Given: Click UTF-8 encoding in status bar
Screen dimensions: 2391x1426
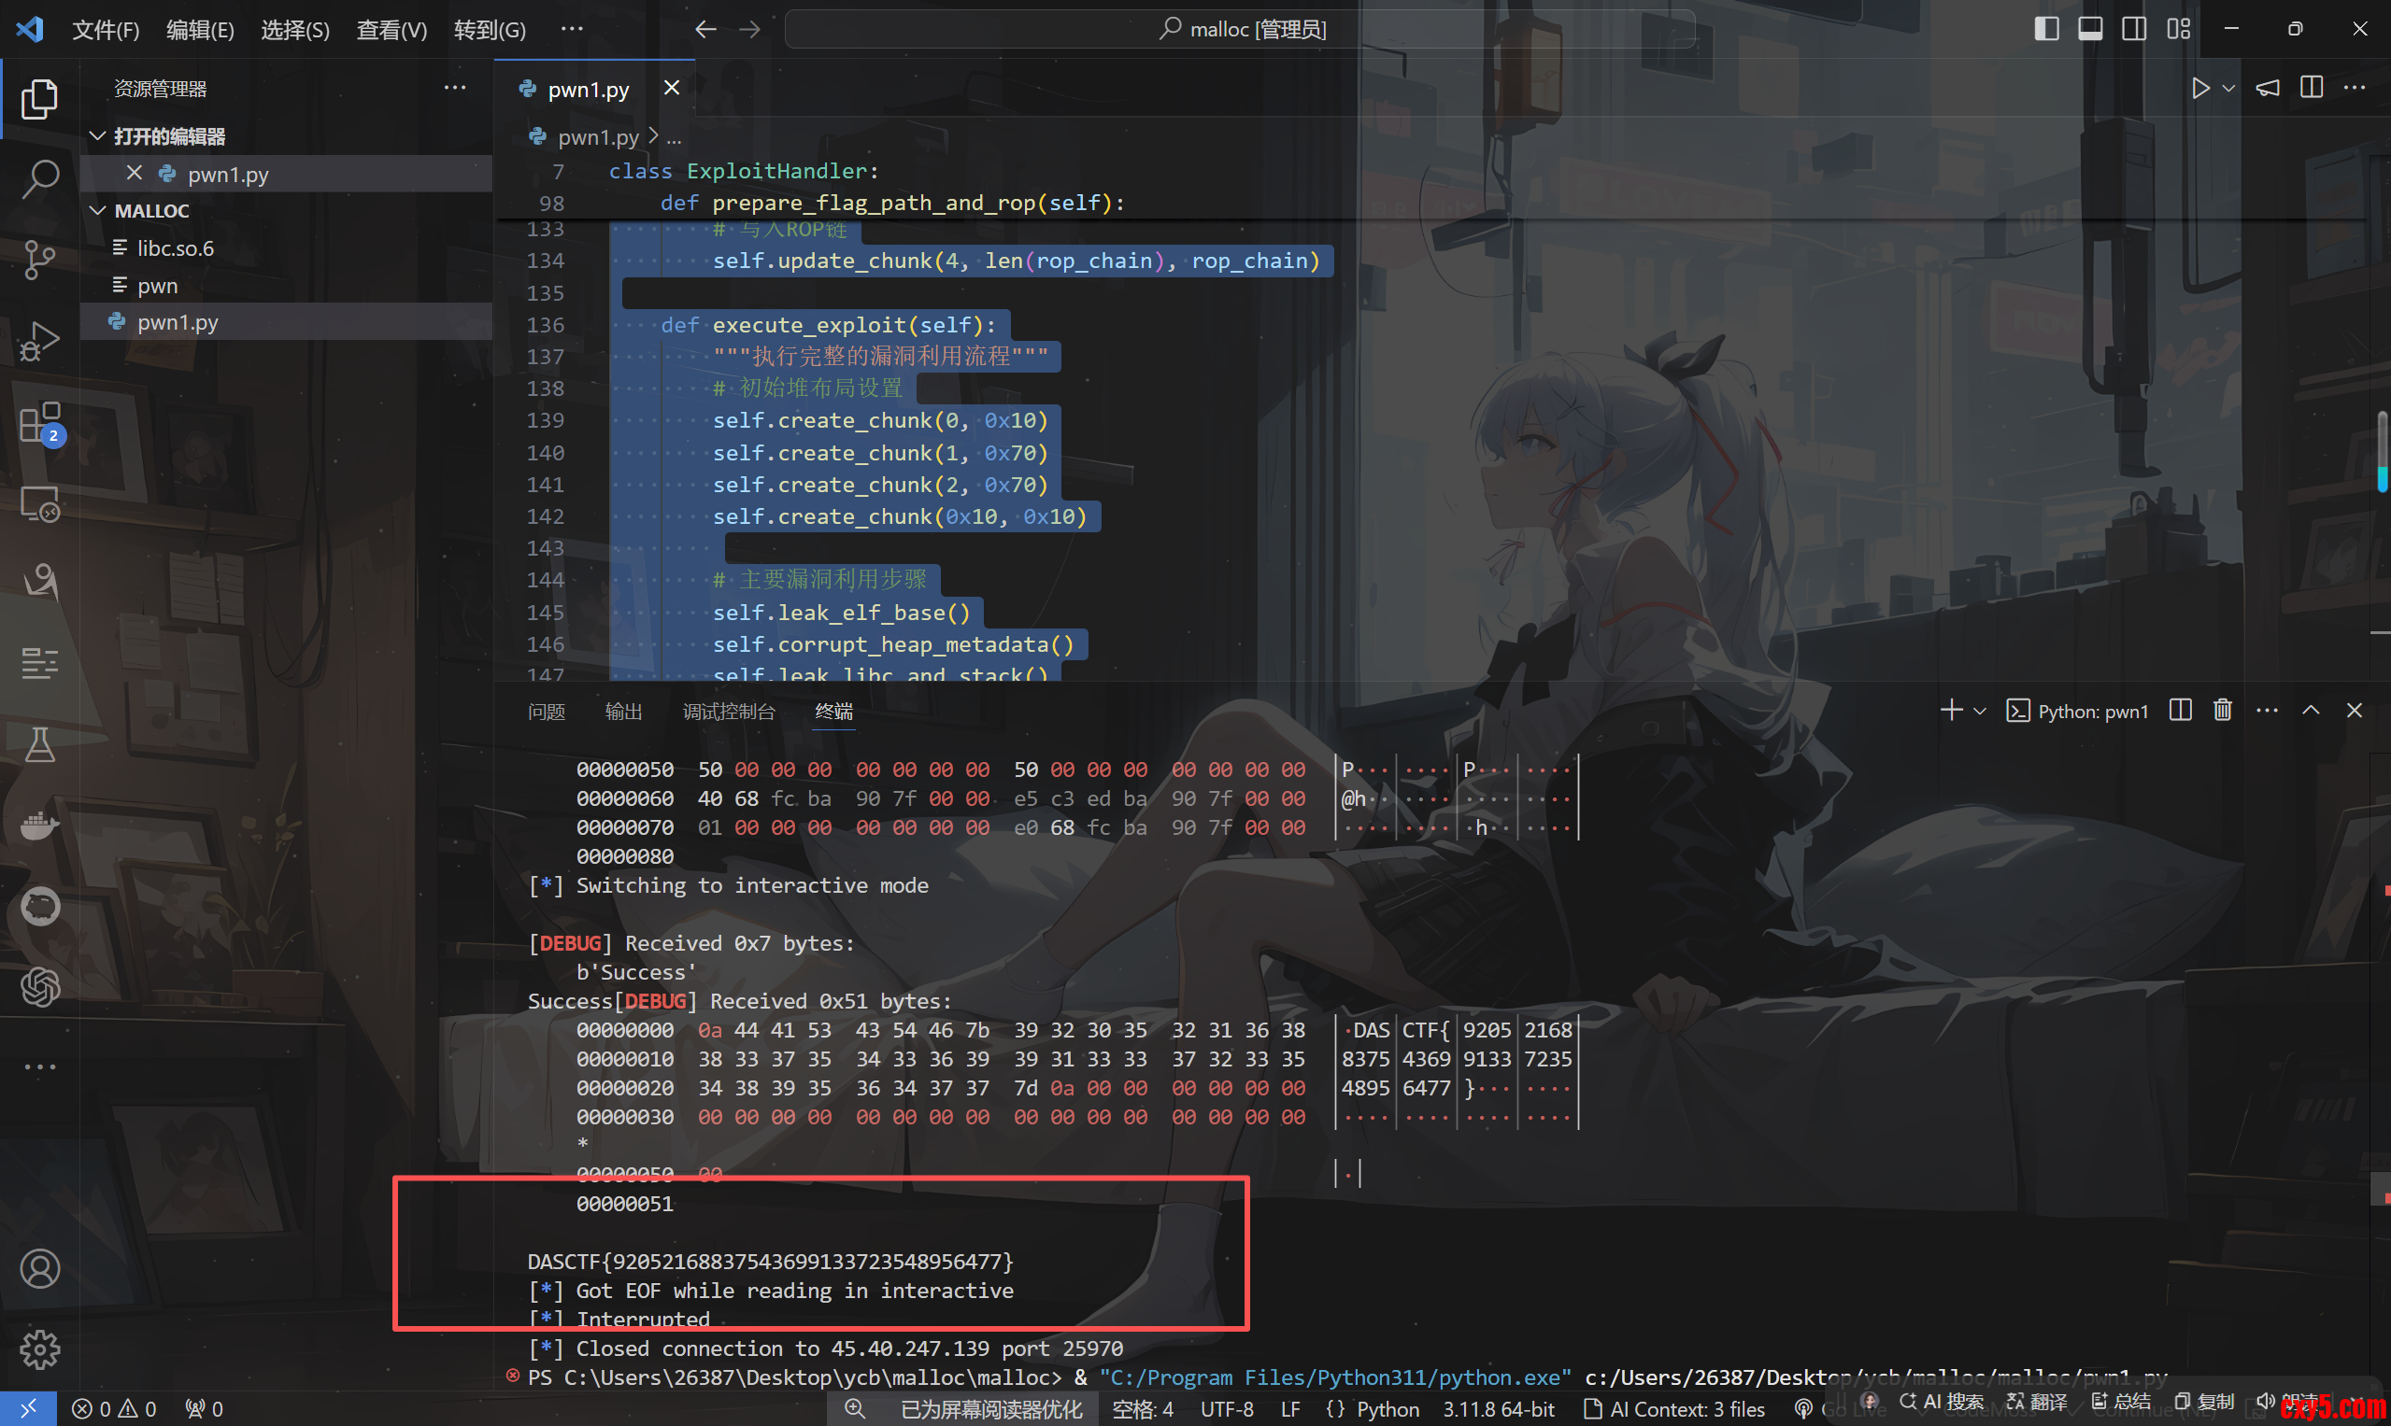Looking at the screenshot, I should (x=1226, y=1408).
